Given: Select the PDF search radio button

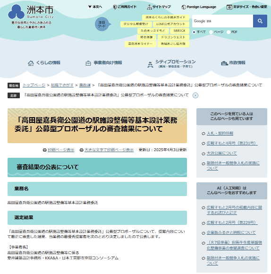Looking at the screenshot, I should [228, 32].
